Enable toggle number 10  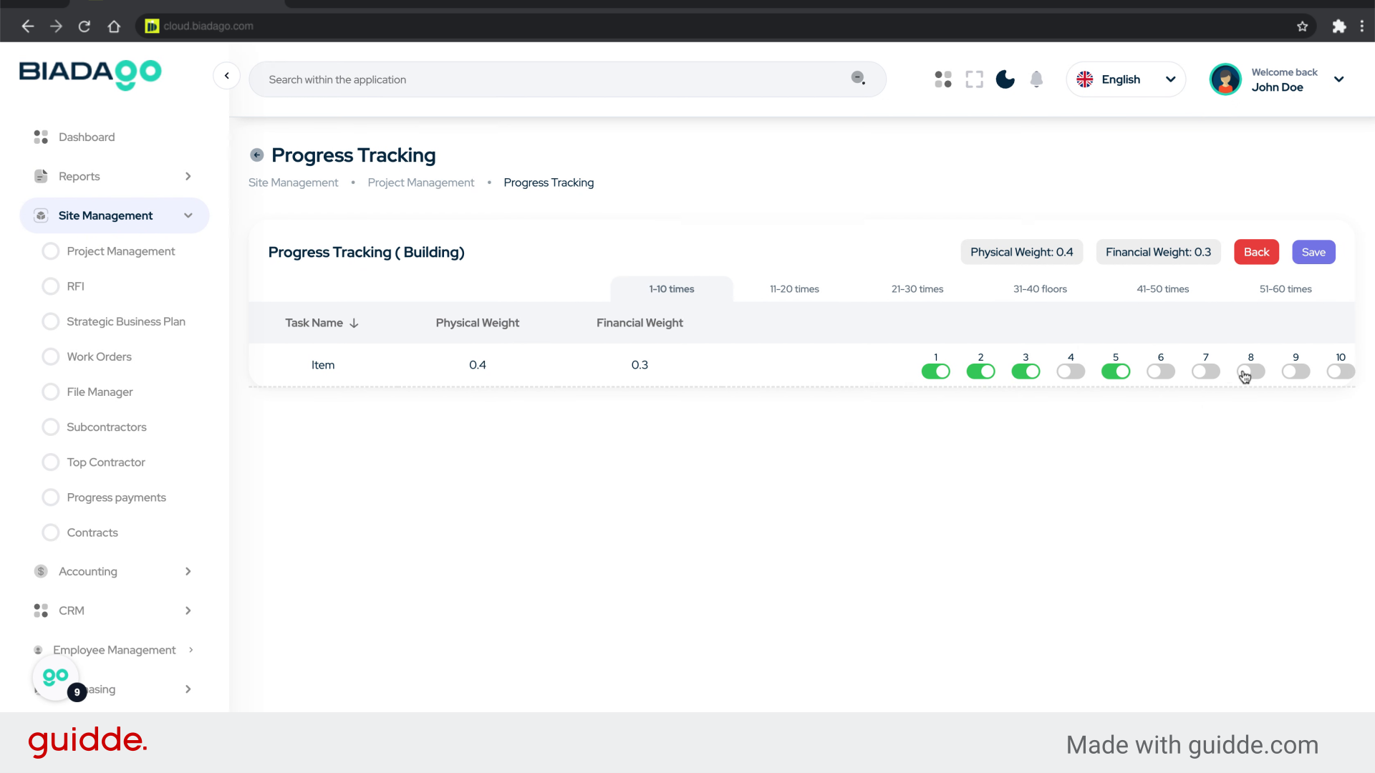[1340, 371]
